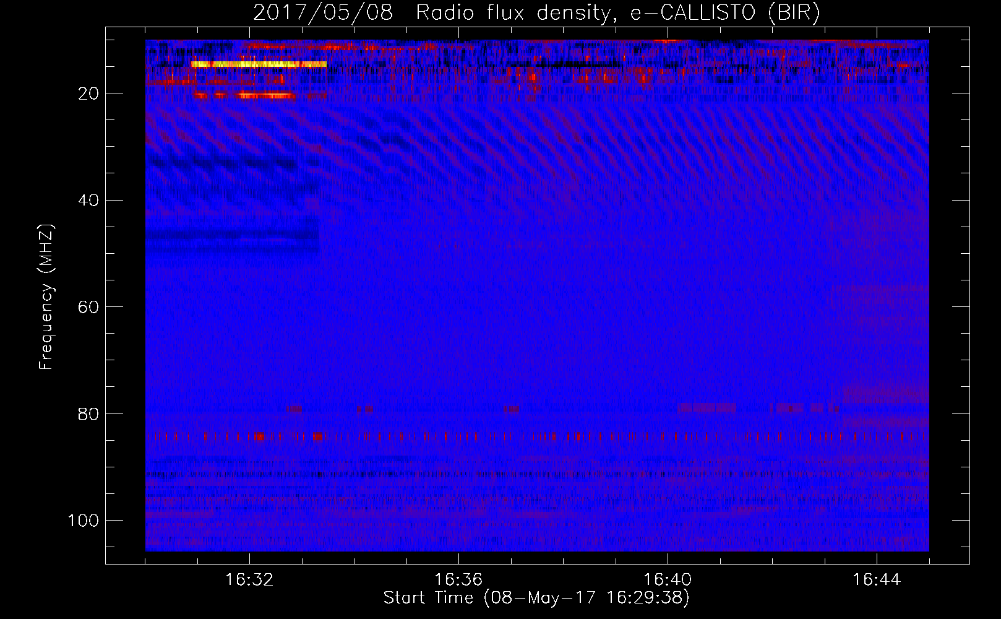Click the 80 MHz frequency tick label
Viewport: 1001px width, 619px height.
point(88,413)
